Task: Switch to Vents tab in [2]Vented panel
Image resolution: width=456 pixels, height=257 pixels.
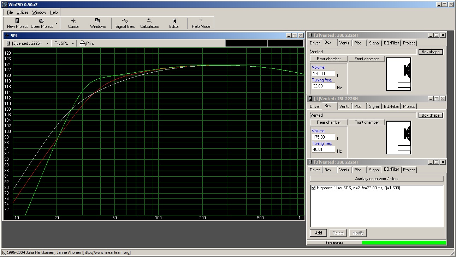Action: pyautogui.click(x=344, y=43)
